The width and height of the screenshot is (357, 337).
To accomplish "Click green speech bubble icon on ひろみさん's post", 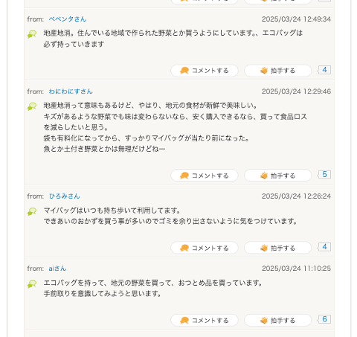I will coord(32,212).
